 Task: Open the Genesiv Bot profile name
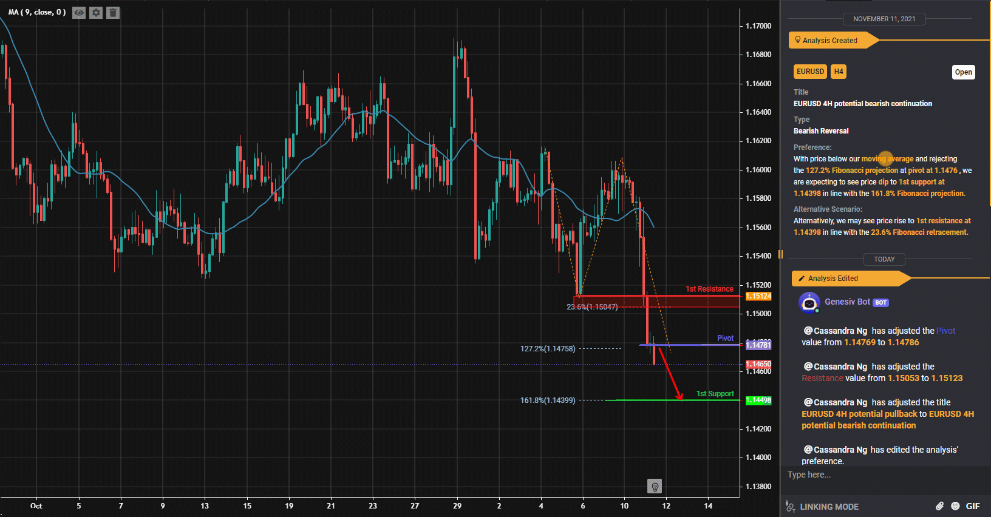click(847, 302)
